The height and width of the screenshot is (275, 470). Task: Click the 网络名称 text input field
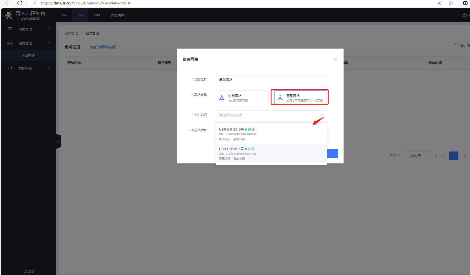point(271,80)
